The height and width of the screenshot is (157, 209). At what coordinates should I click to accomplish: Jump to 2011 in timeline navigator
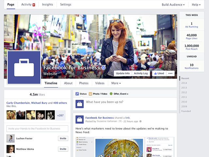(x=184, y=97)
